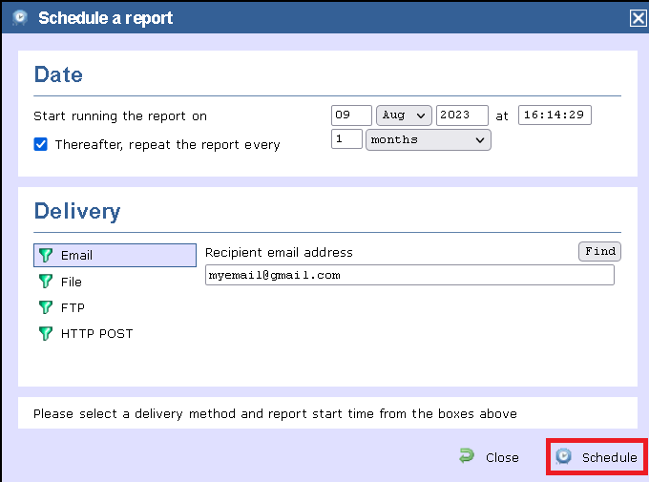The width and height of the screenshot is (649, 482).
Task: Click the 'Recipient email address' label
Action: click(x=279, y=253)
